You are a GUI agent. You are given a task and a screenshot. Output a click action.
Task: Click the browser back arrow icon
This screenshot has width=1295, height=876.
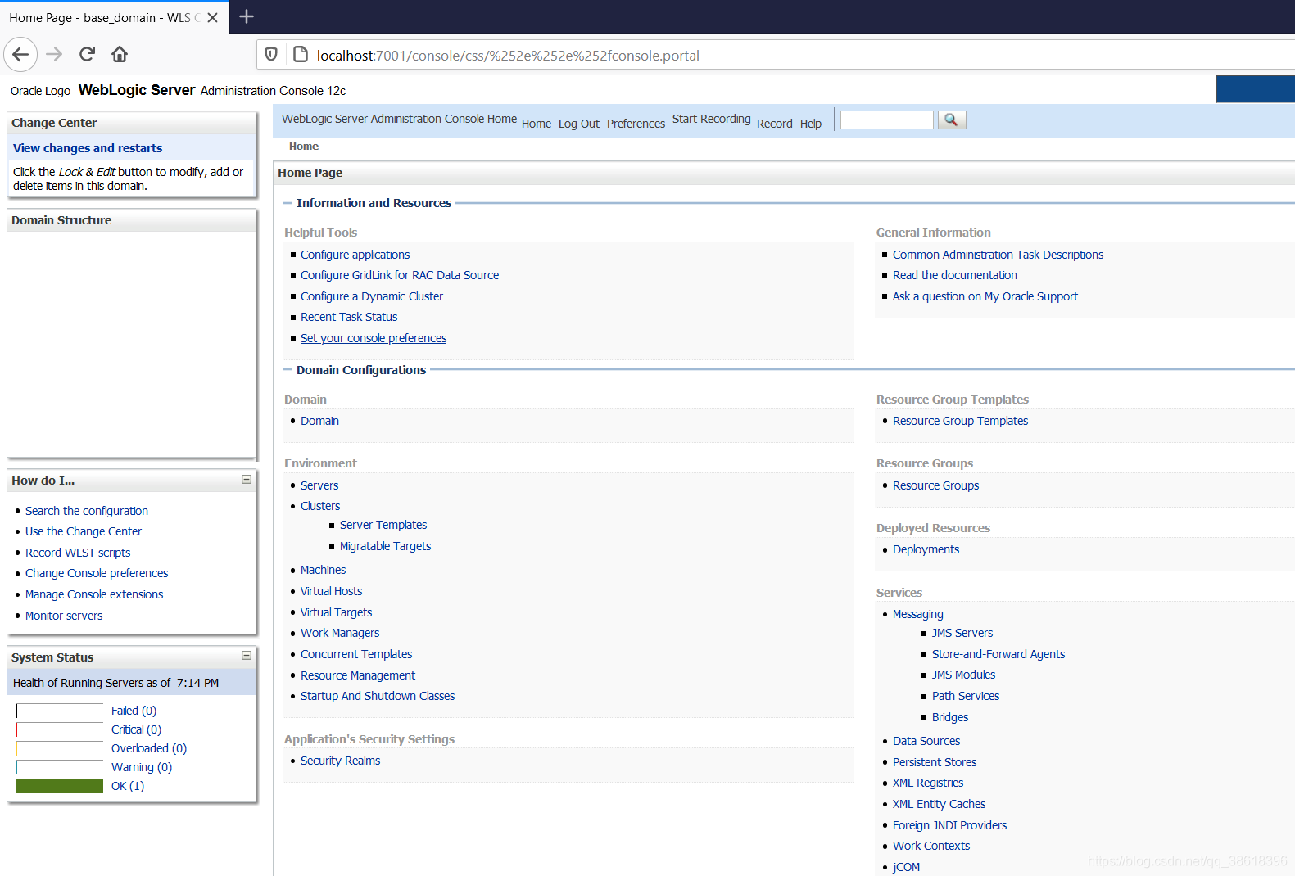(x=20, y=55)
